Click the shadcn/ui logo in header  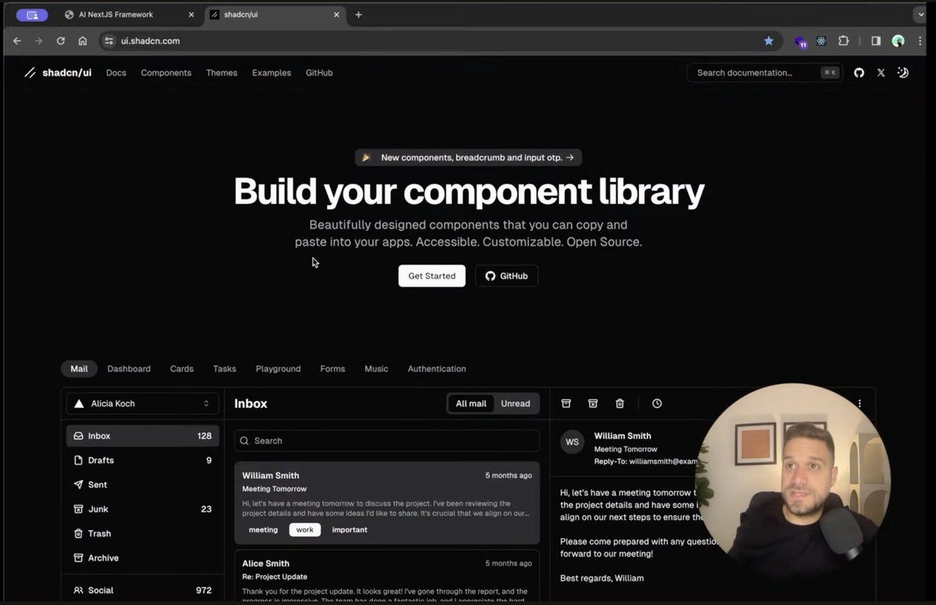coord(58,73)
